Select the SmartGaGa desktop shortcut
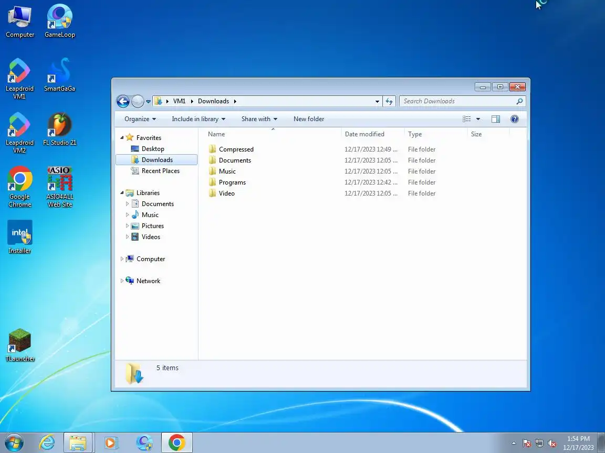Viewport: 605px width, 453px height. click(59, 75)
